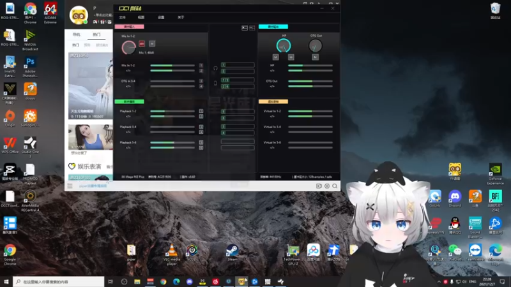This screenshot has height=287, width=511.
Task: Open NVIDIA Broadcast desktop shortcut
Action: pos(30,40)
